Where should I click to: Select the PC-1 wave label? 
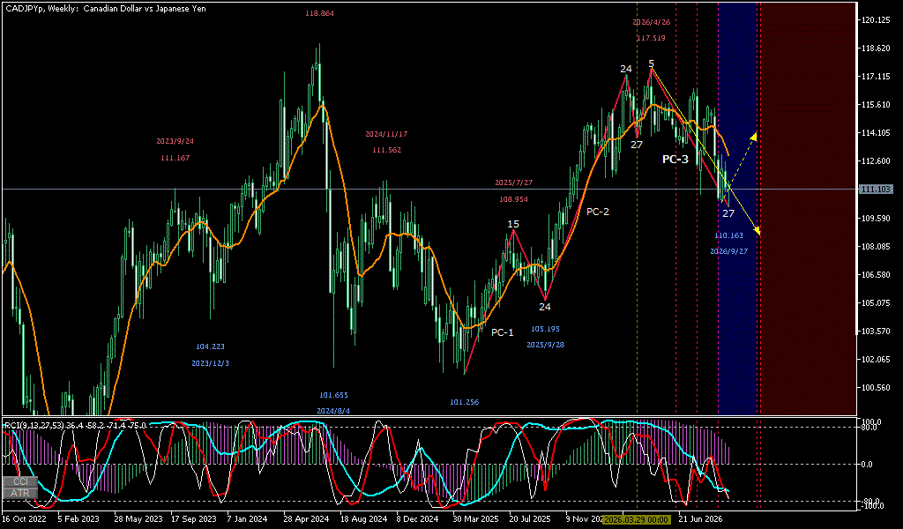(x=502, y=332)
